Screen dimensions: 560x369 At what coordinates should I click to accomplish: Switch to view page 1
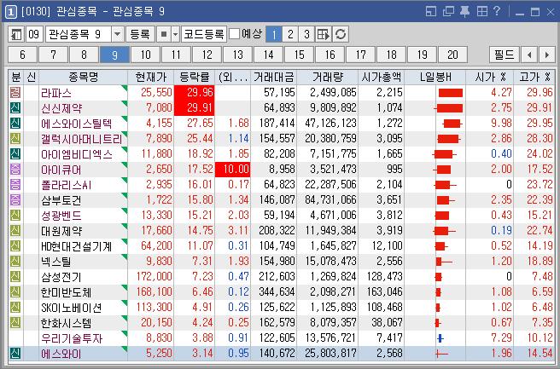(x=274, y=35)
